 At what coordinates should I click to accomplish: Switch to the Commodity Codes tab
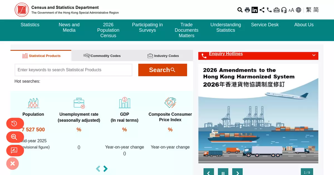(102, 56)
